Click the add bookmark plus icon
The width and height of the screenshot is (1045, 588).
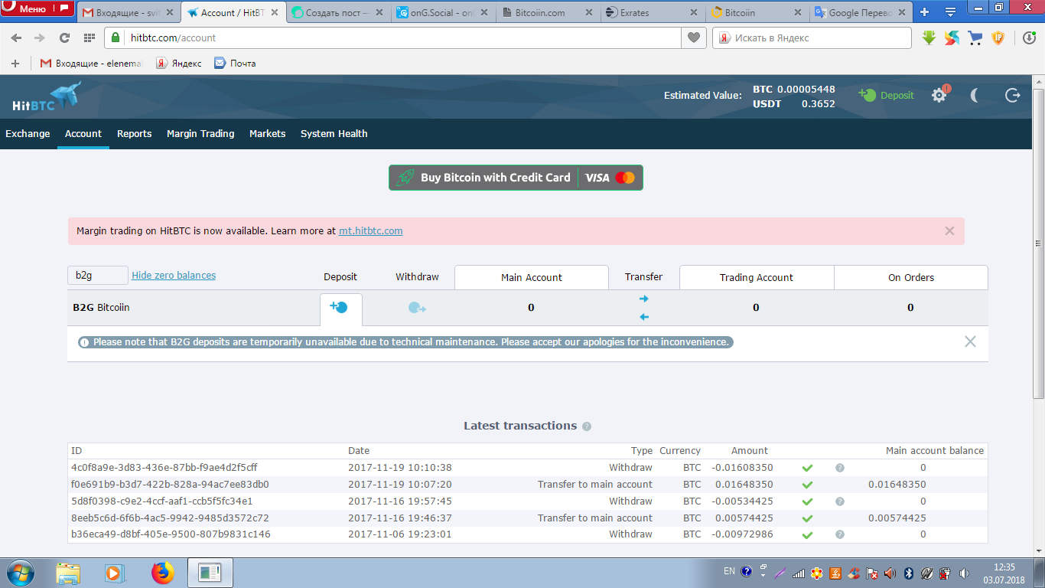[x=15, y=64]
